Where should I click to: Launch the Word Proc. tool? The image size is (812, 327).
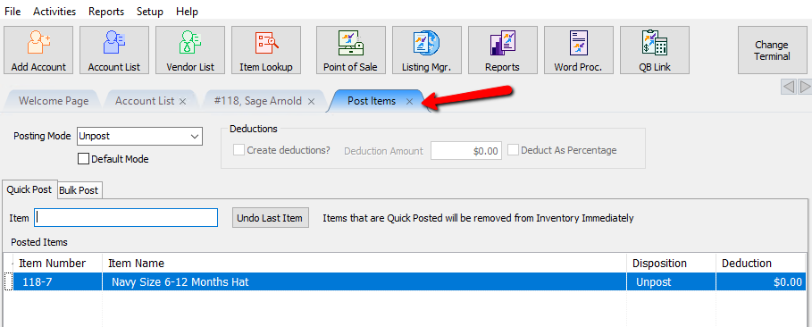579,50
